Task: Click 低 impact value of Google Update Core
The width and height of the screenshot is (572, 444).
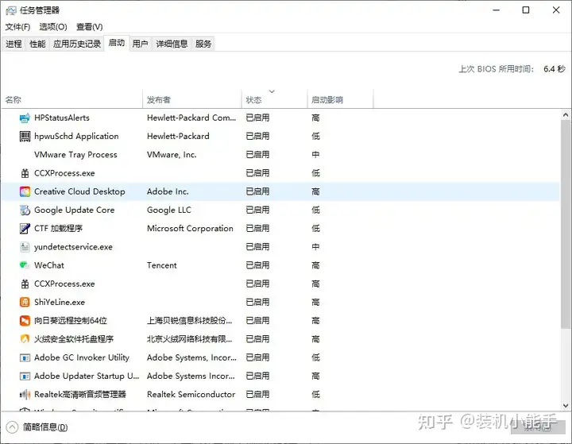Action: tap(315, 210)
